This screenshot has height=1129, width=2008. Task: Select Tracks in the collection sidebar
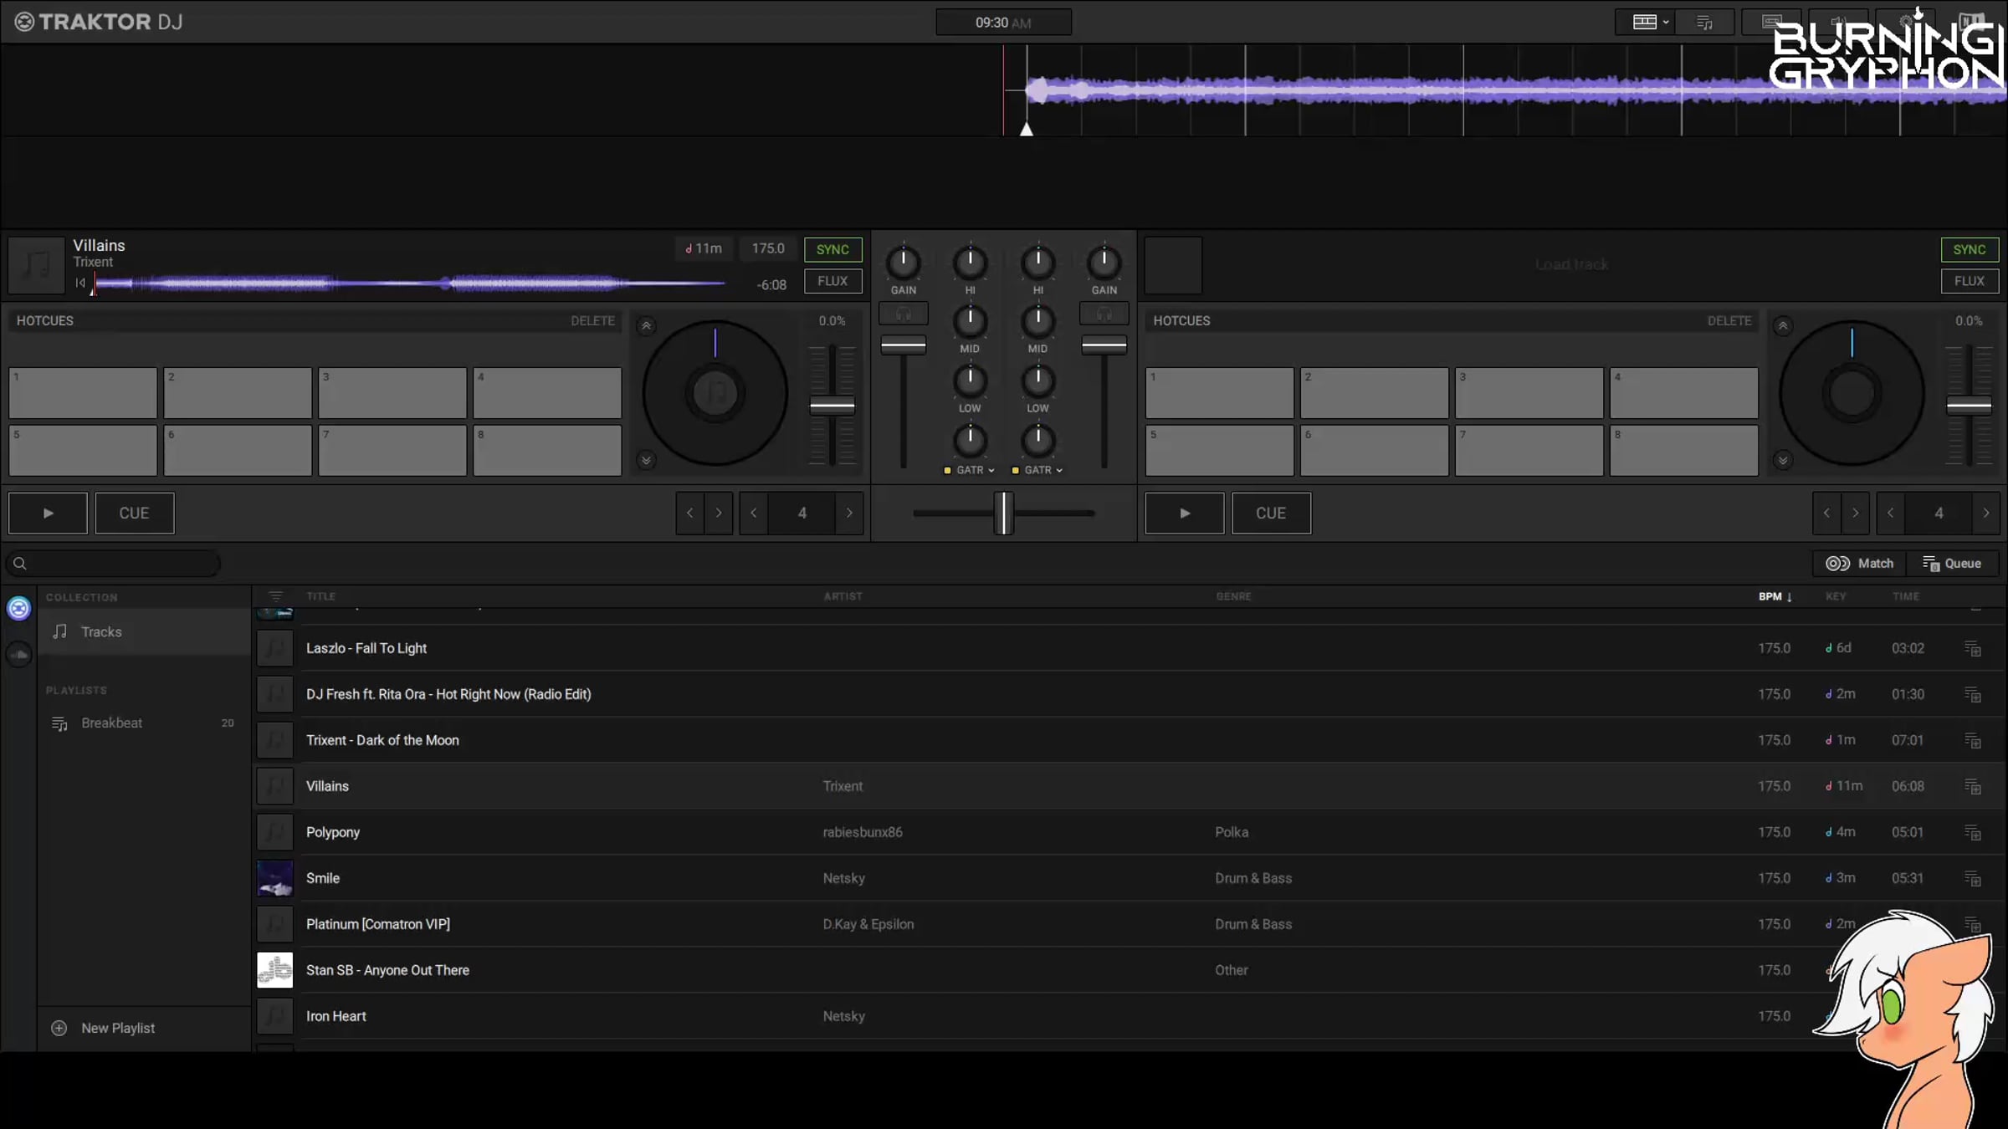(144, 631)
